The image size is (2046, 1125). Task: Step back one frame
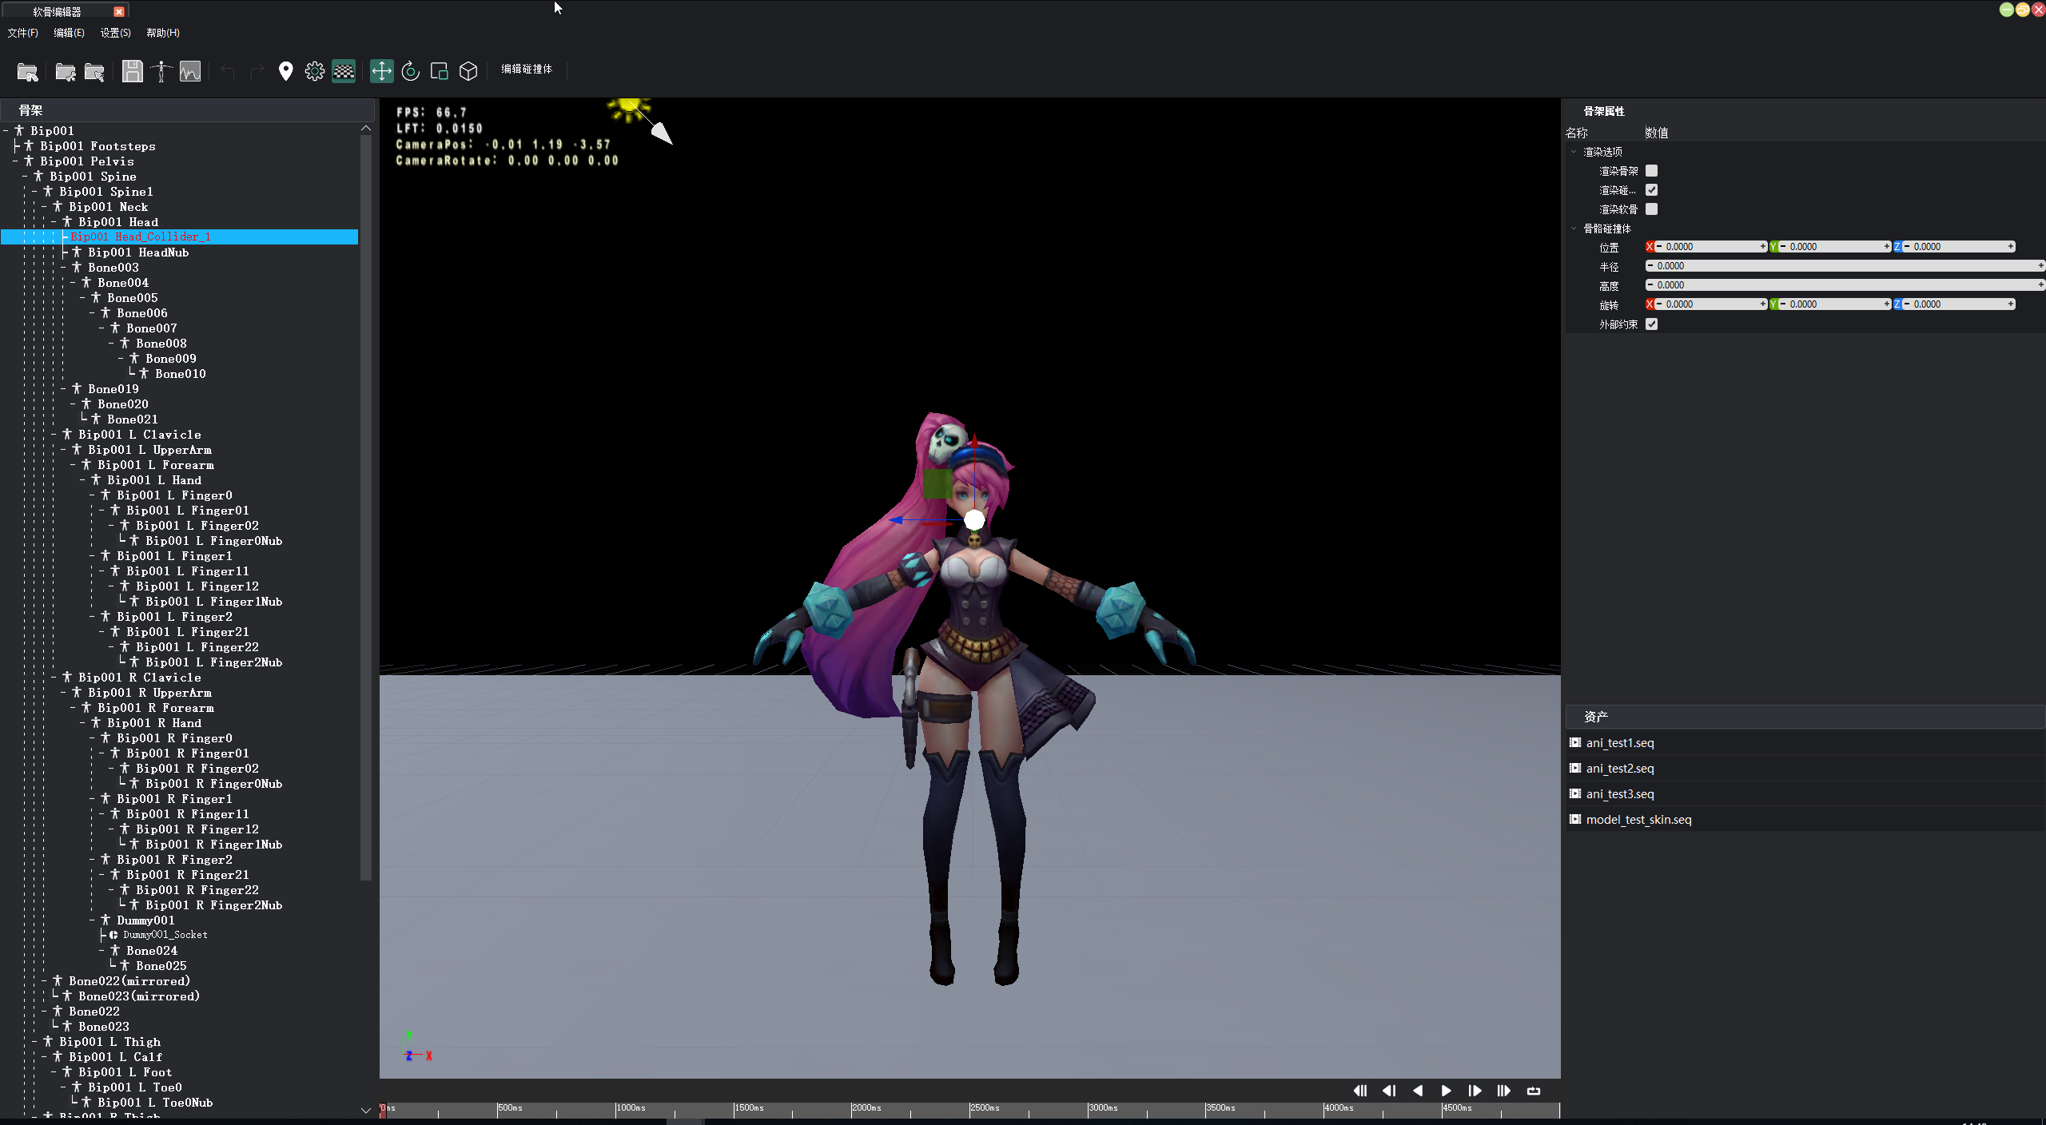(x=1389, y=1091)
